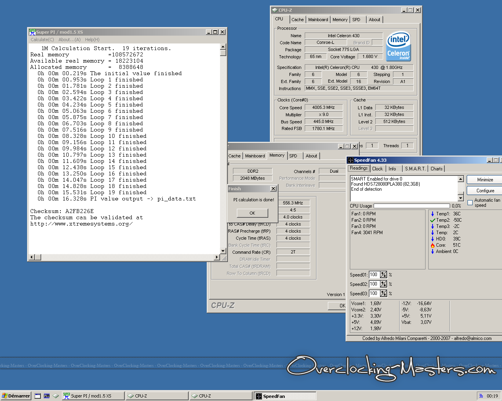Click first CPU-Z taskbar button
This screenshot has width=502, height=401.
click(157, 396)
